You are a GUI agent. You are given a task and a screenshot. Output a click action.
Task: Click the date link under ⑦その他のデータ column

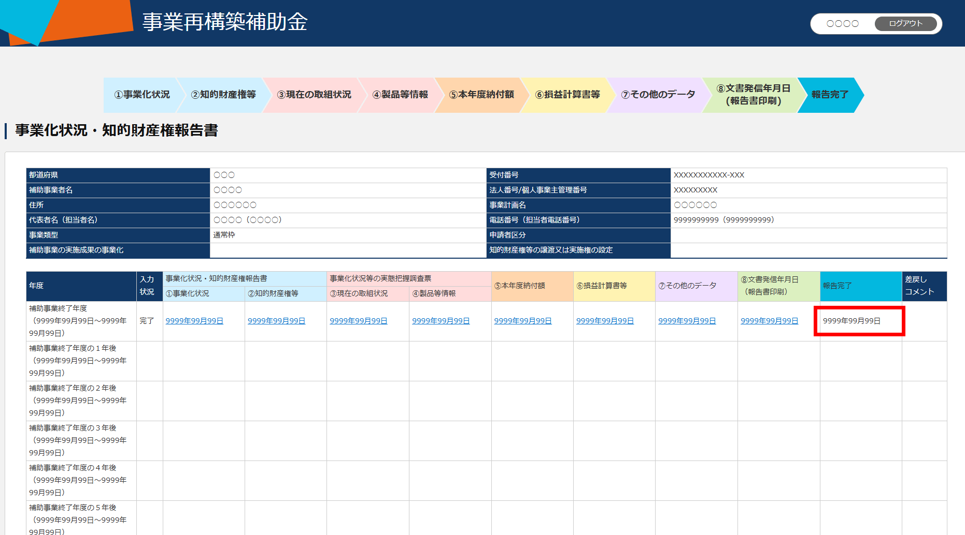coord(687,321)
